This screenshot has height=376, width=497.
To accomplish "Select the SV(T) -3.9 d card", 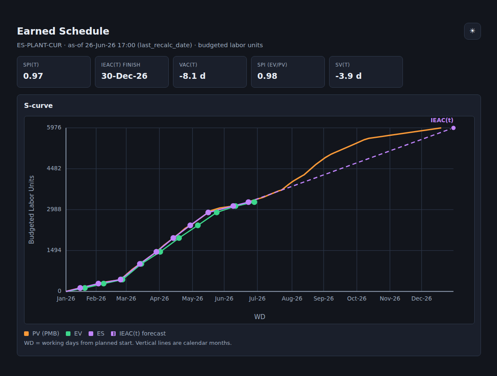I will tap(366, 72).
